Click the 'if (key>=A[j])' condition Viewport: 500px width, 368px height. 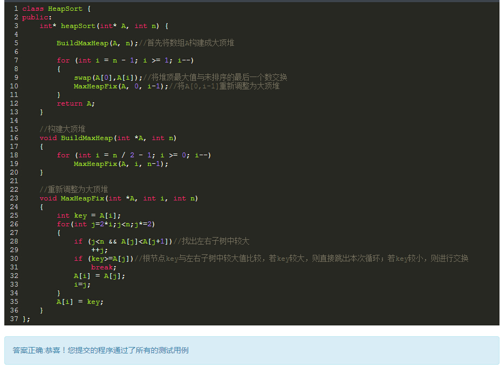pos(104,259)
